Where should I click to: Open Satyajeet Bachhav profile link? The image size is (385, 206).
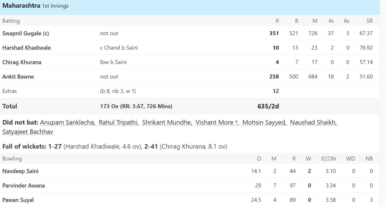tap(29, 132)
